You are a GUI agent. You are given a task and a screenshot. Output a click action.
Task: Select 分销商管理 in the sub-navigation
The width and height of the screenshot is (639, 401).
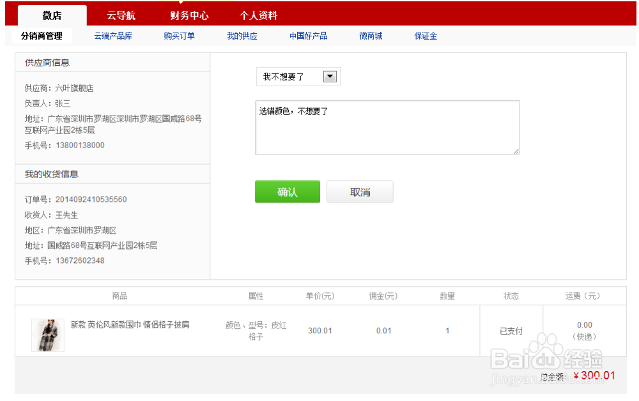tap(41, 36)
